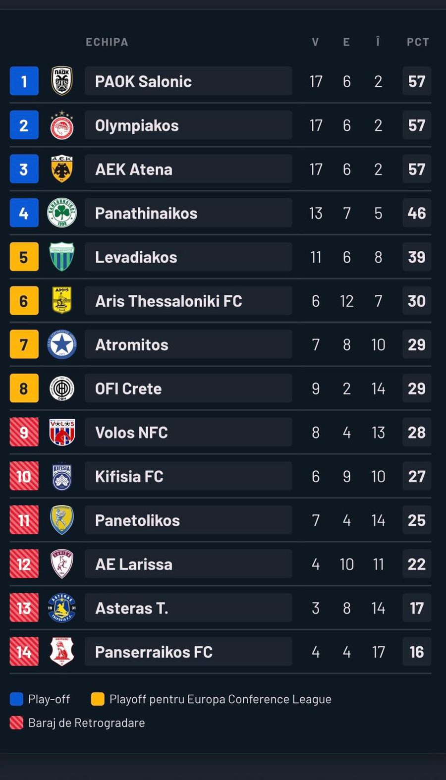Tap the AEK Atena eagle crest

62,169
